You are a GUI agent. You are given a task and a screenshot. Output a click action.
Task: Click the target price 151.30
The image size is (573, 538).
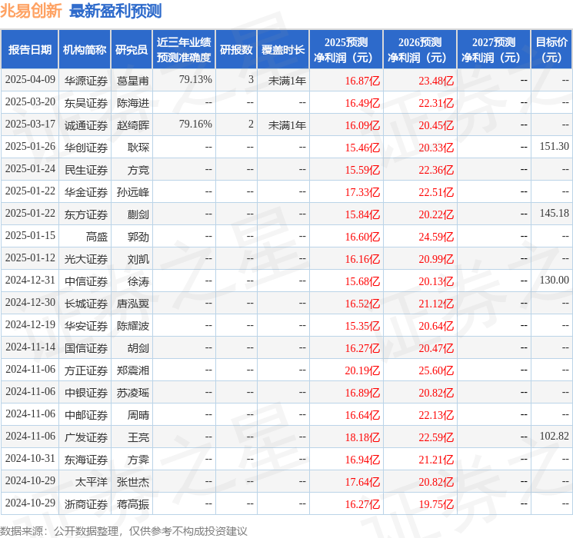click(555, 146)
